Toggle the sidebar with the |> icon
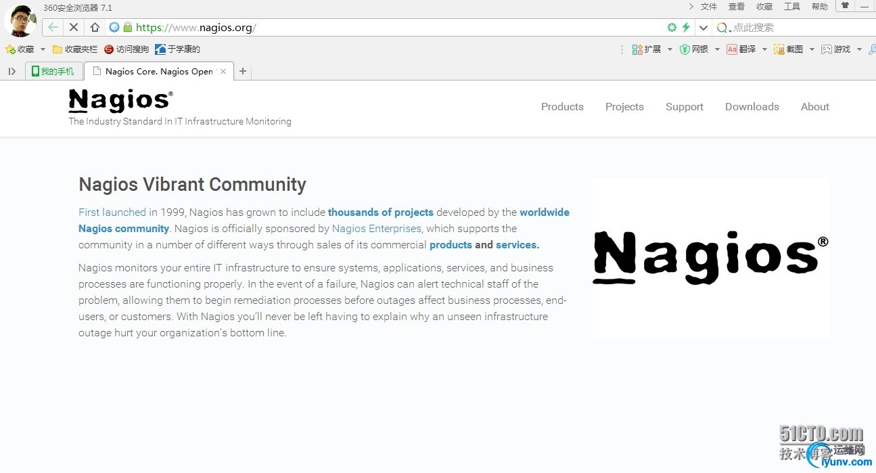The image size is (876, 473). (x=11, y=71)
